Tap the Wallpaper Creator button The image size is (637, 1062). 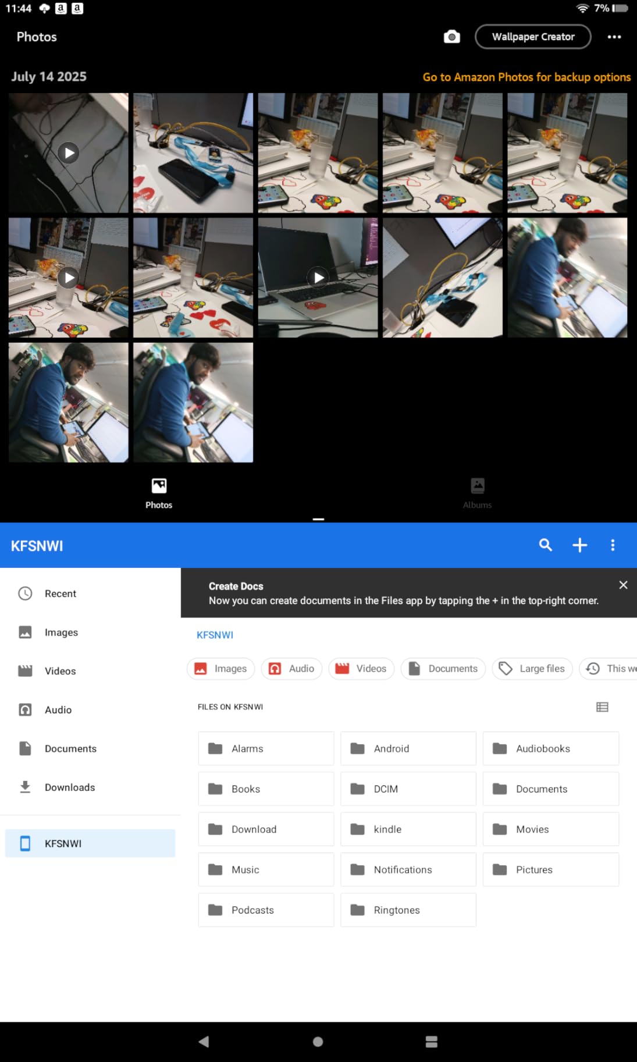(532, 37)
